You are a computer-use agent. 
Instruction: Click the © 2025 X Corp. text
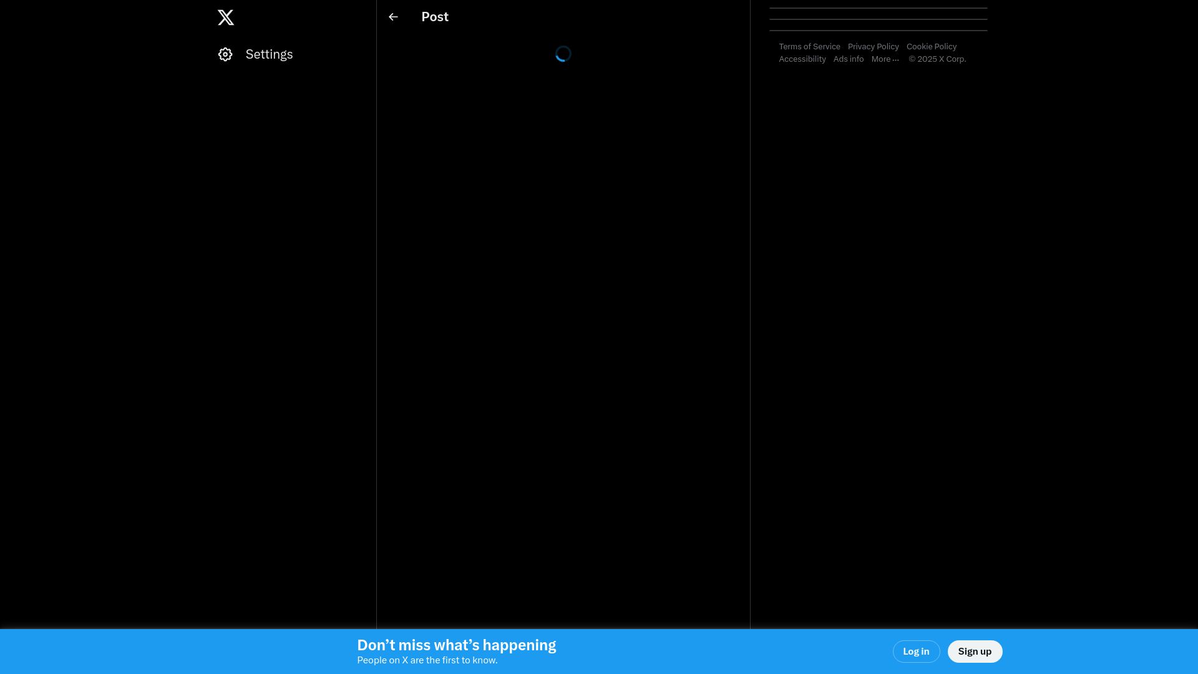pyautogui.click(x=937, y=59)
